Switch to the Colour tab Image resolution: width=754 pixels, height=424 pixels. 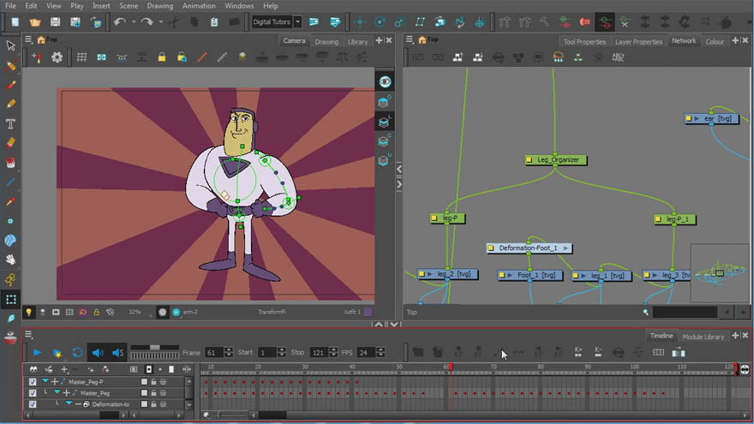pyautogui.click(x=715, y=42)
